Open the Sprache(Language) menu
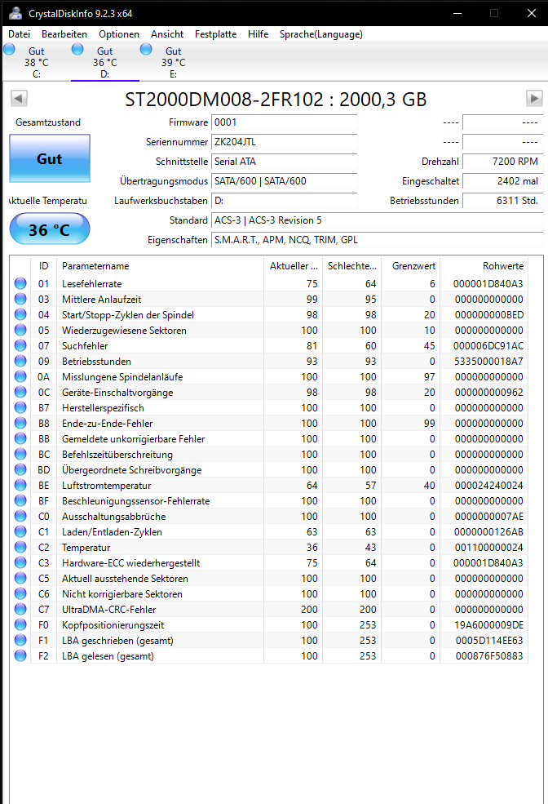 click(x=321, y=34)
